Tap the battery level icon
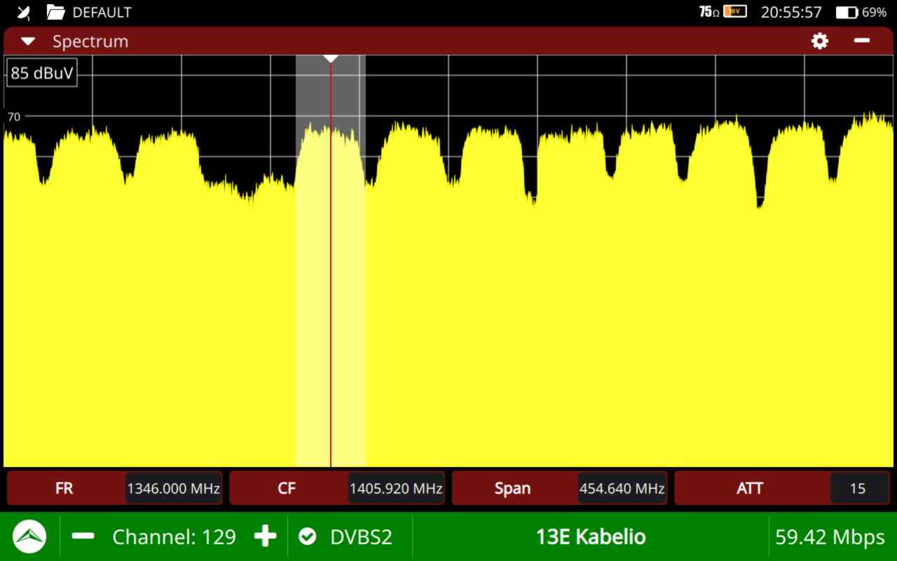 847,13
